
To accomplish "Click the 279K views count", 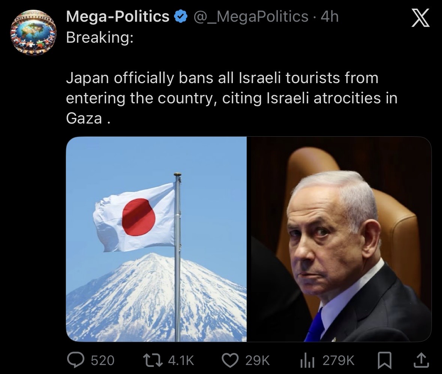I will [x=338, y=361].
